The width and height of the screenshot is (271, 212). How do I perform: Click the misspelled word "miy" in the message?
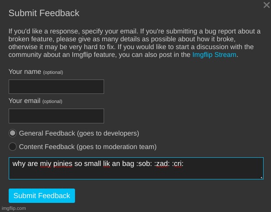pos(46,164)
